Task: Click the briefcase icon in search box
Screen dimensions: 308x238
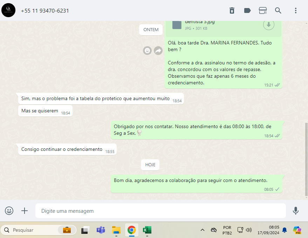Action: click(x=67, y=230)
